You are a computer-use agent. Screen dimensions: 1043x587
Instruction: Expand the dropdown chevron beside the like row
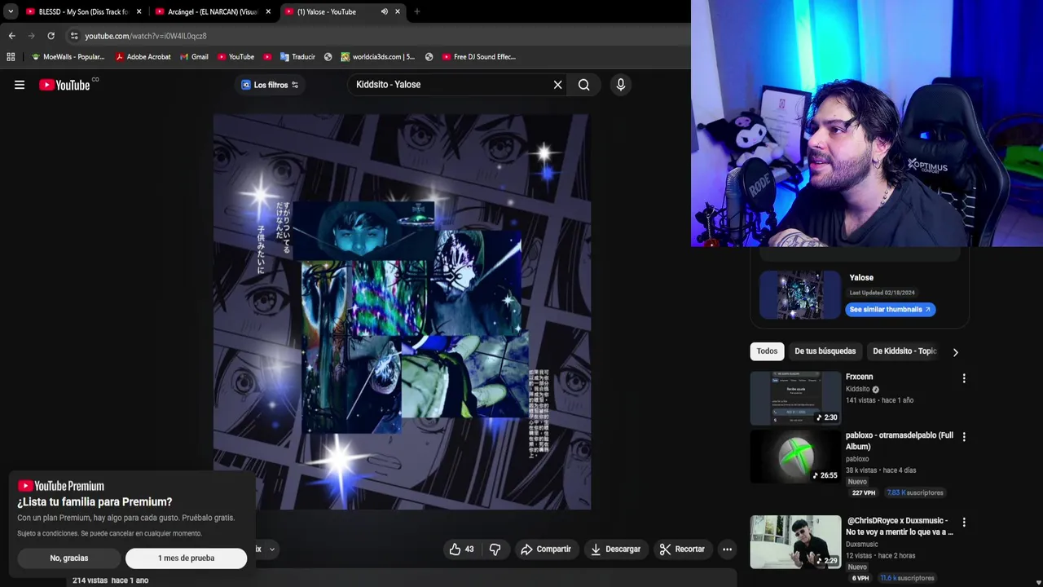tap(272, 549)
